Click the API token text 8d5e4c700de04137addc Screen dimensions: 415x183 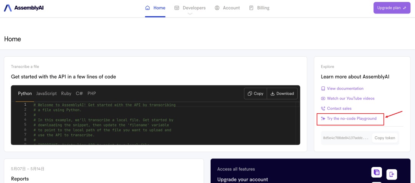pos(346,138)
